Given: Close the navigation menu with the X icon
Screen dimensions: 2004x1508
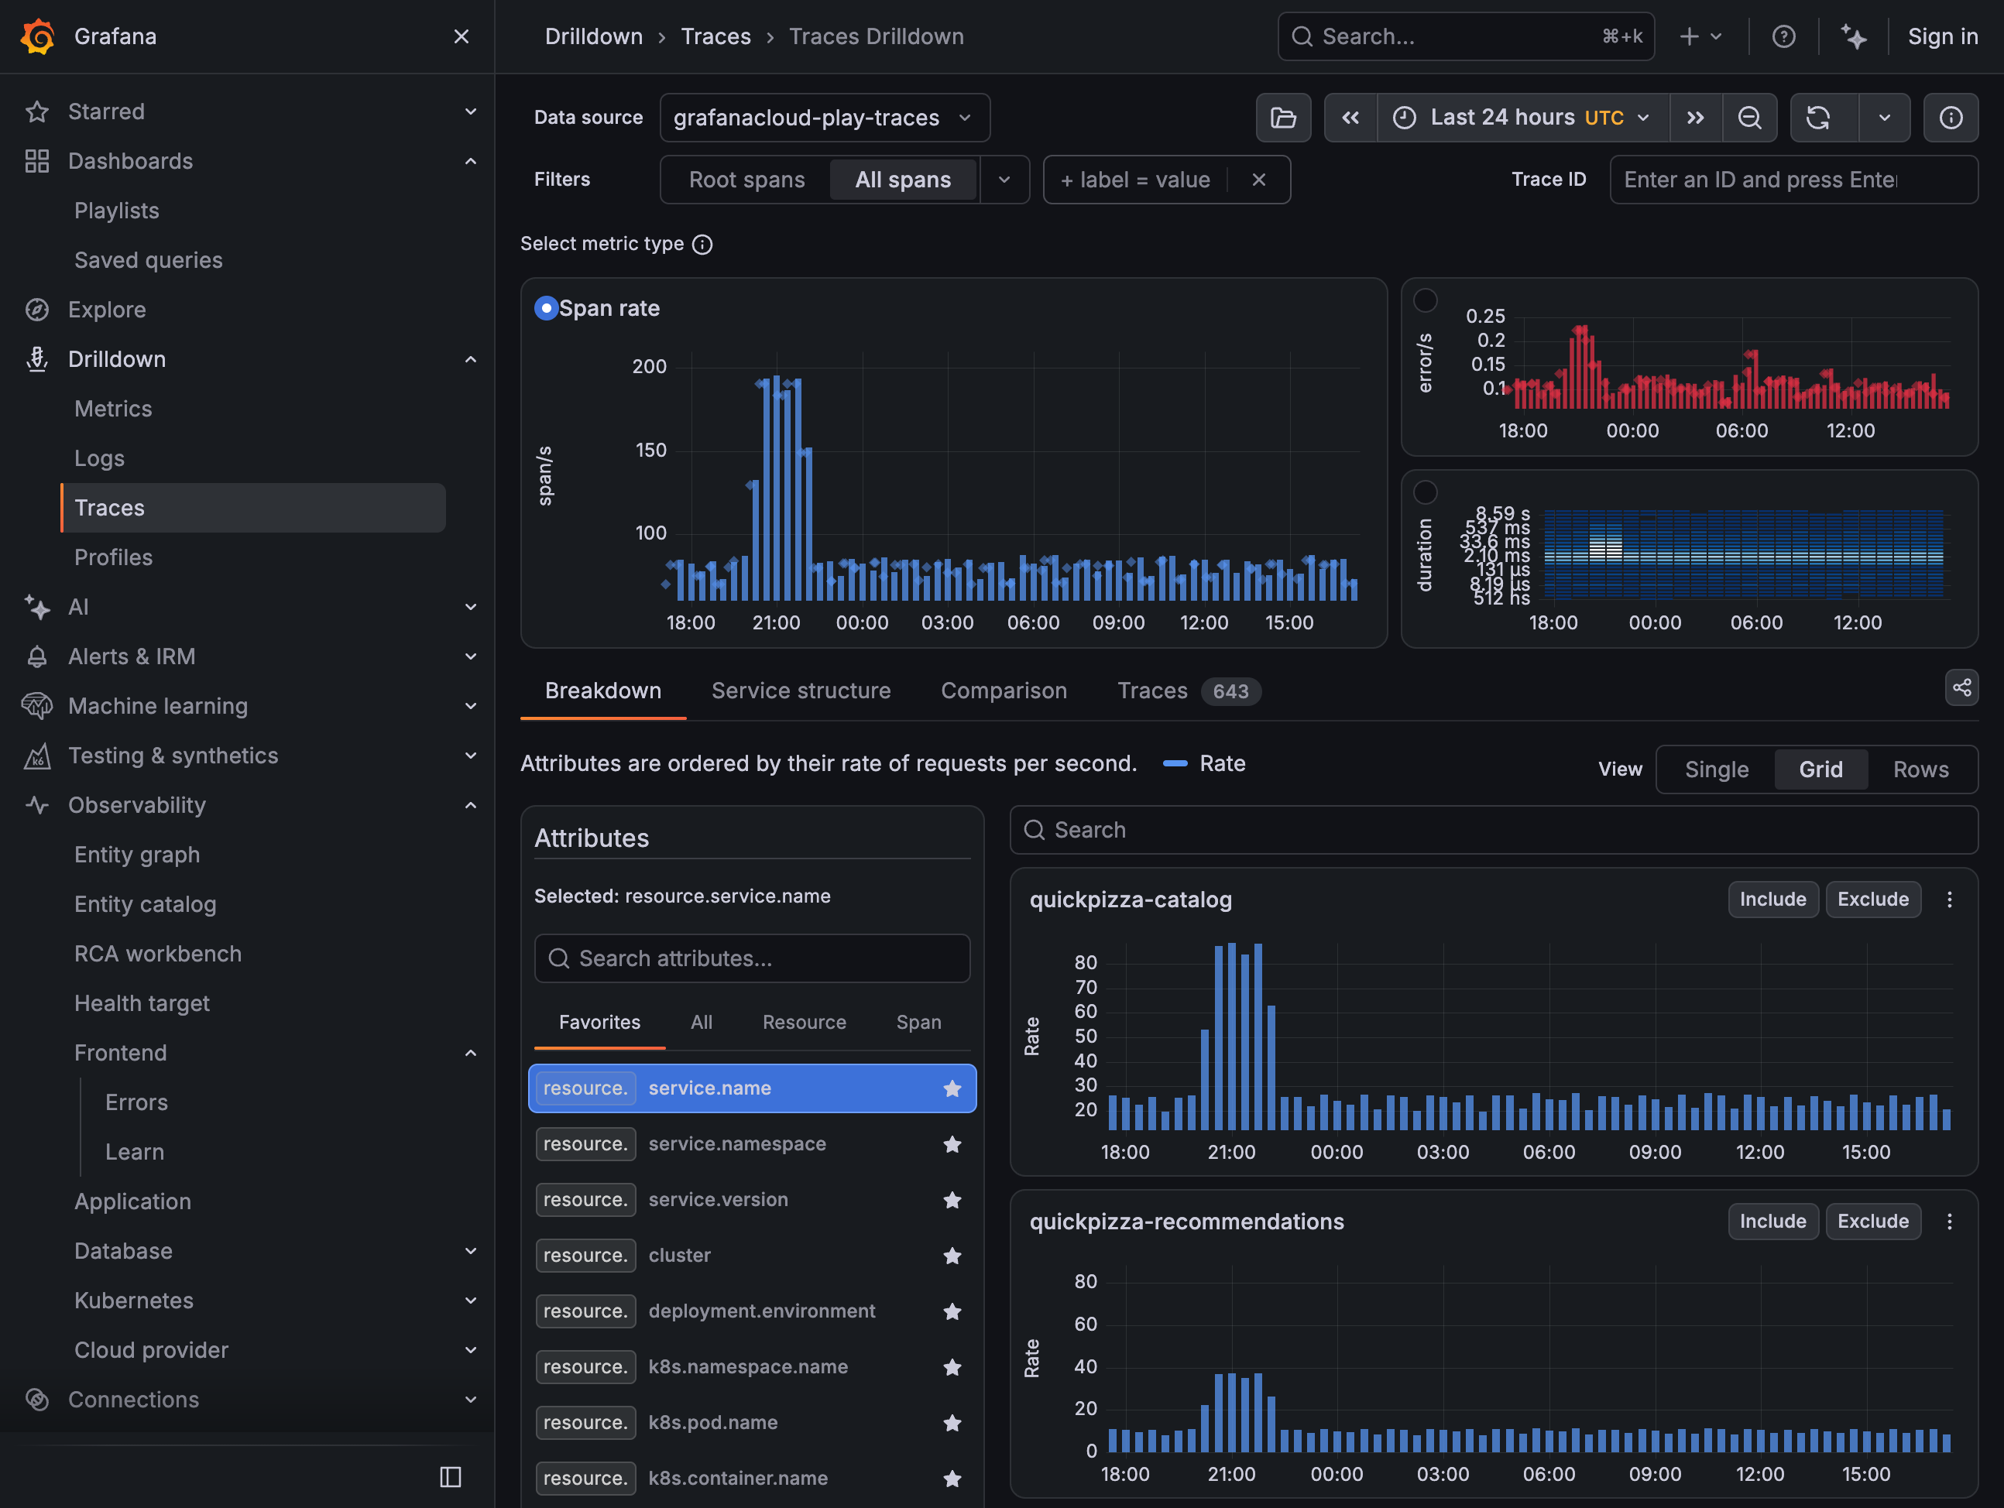Looking at the screenshot, I should [x=462, y=36].
